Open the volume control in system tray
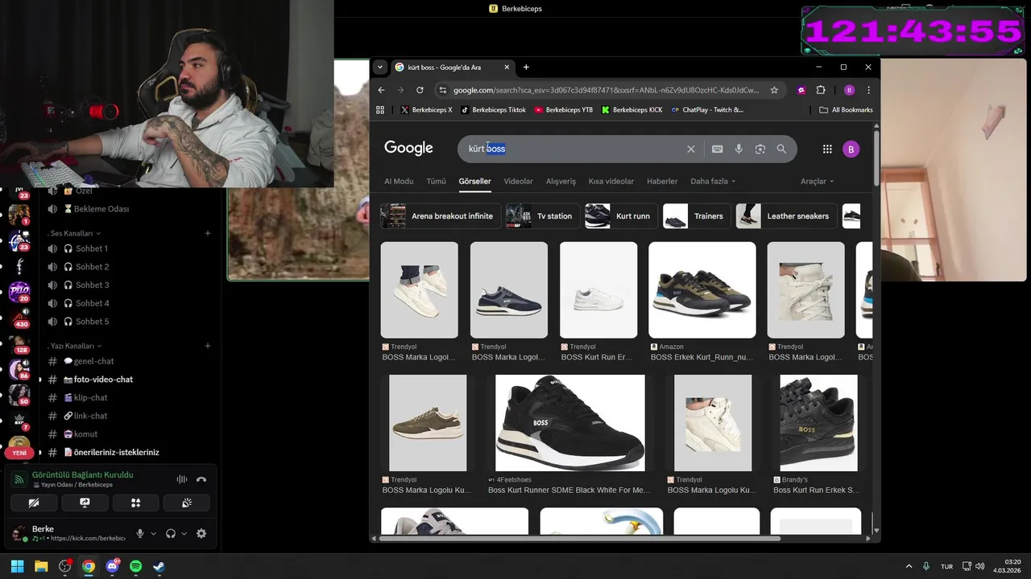The height and width of the screenshot is (579, 1031). tap(979, 566)
